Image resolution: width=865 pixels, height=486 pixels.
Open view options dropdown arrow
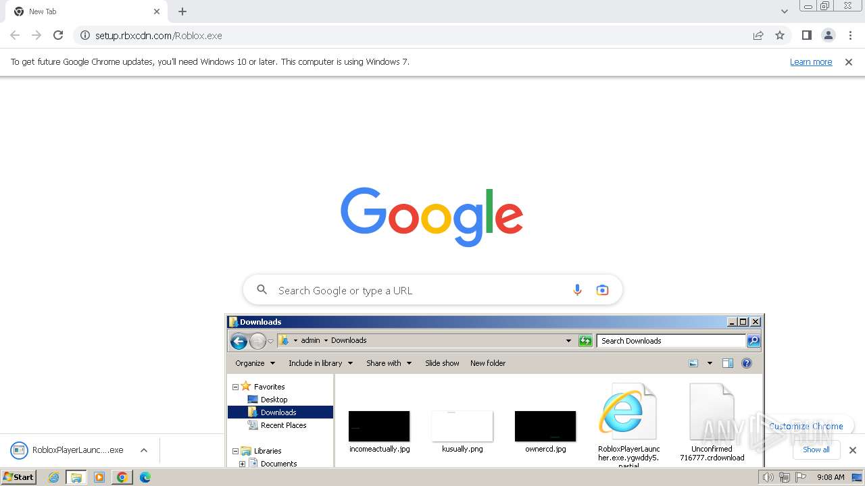tap(710, 363)
